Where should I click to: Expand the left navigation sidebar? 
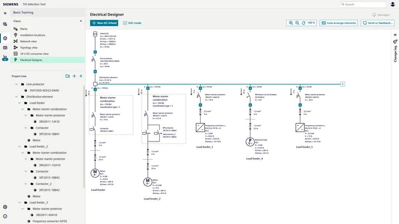[5, 13]
